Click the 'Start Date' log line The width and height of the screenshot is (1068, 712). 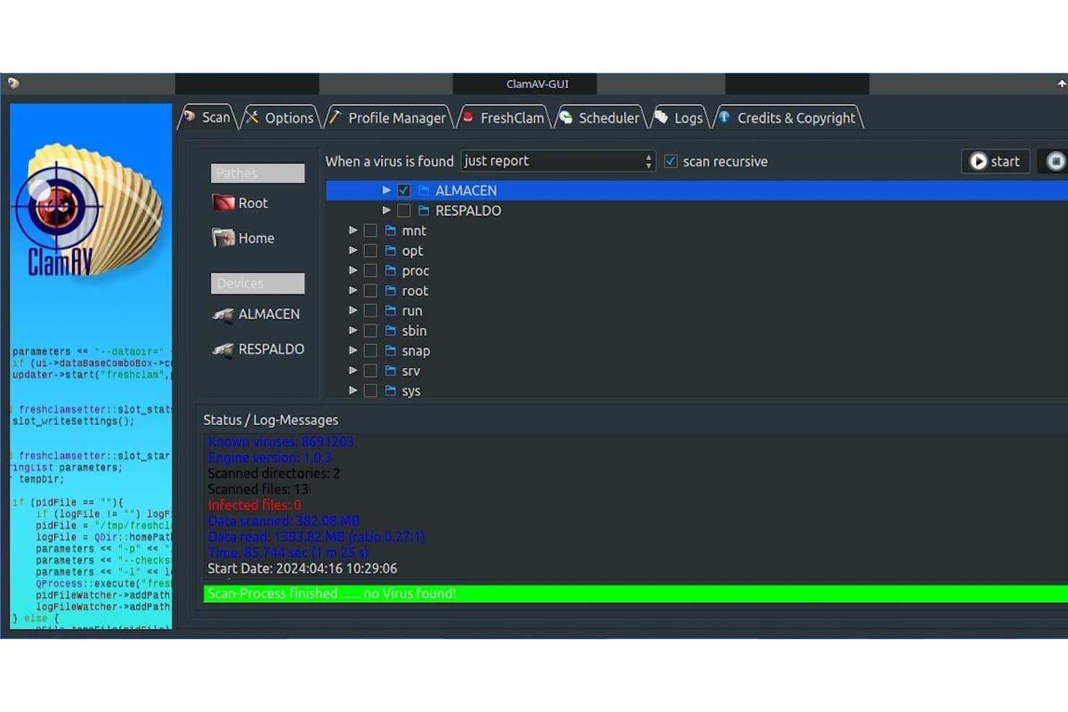302,568
